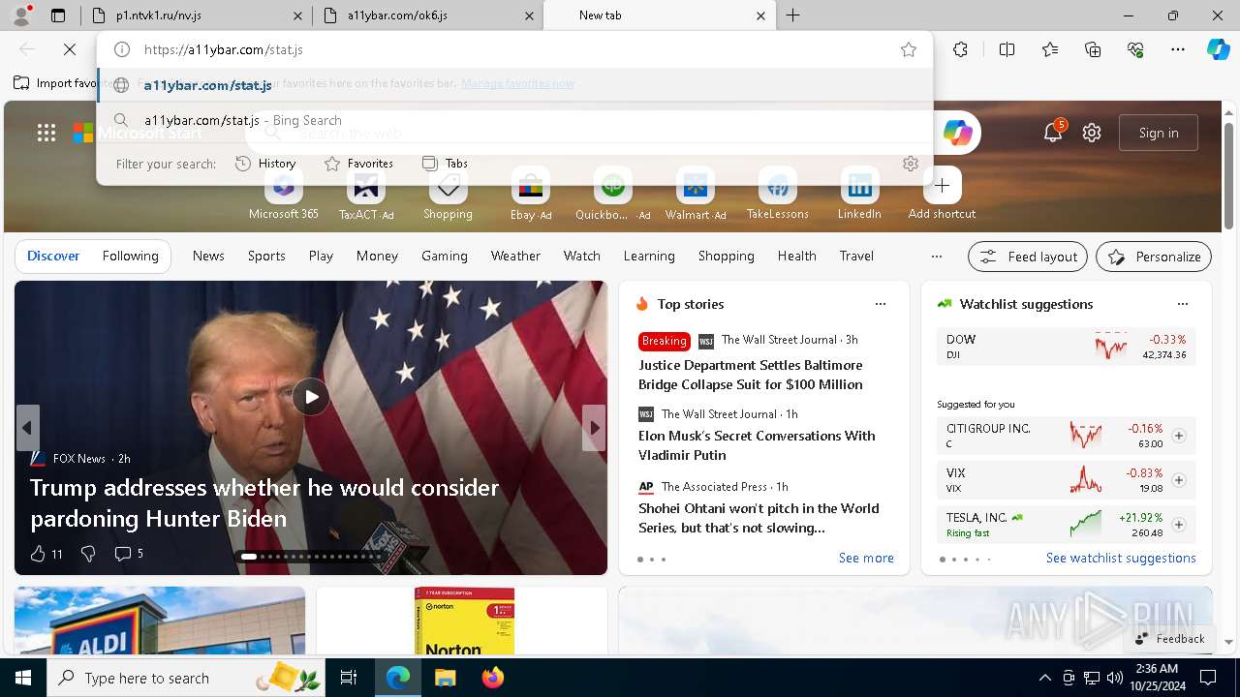
Task: Open the Microsoft 365 shortcut
Action: tap(284, 194)
